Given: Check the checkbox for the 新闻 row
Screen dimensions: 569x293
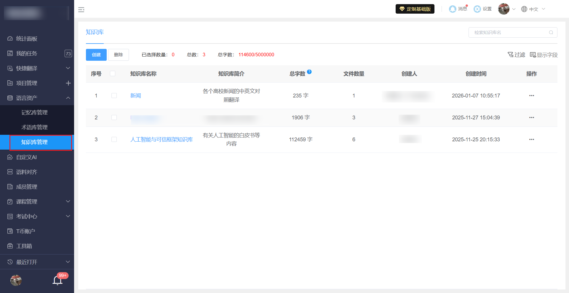Looking at the screenshot, I should coord(114,96).
